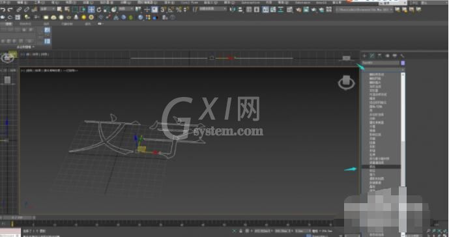Open the Substance menu
This screenshot has width=449, height=237.
(x=302, y=3)
